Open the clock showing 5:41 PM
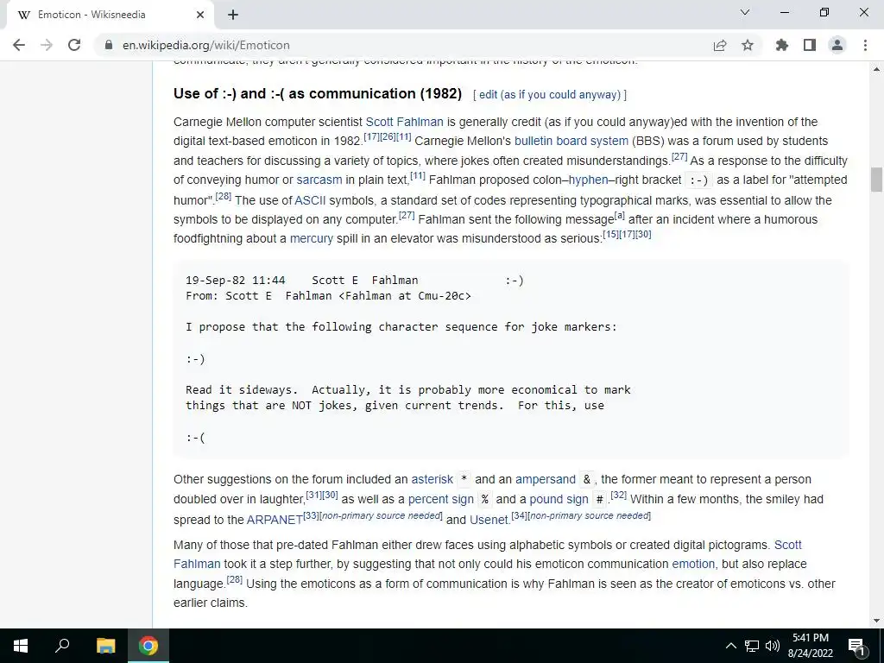Viewport: 884px width, 663px height. 810,646
